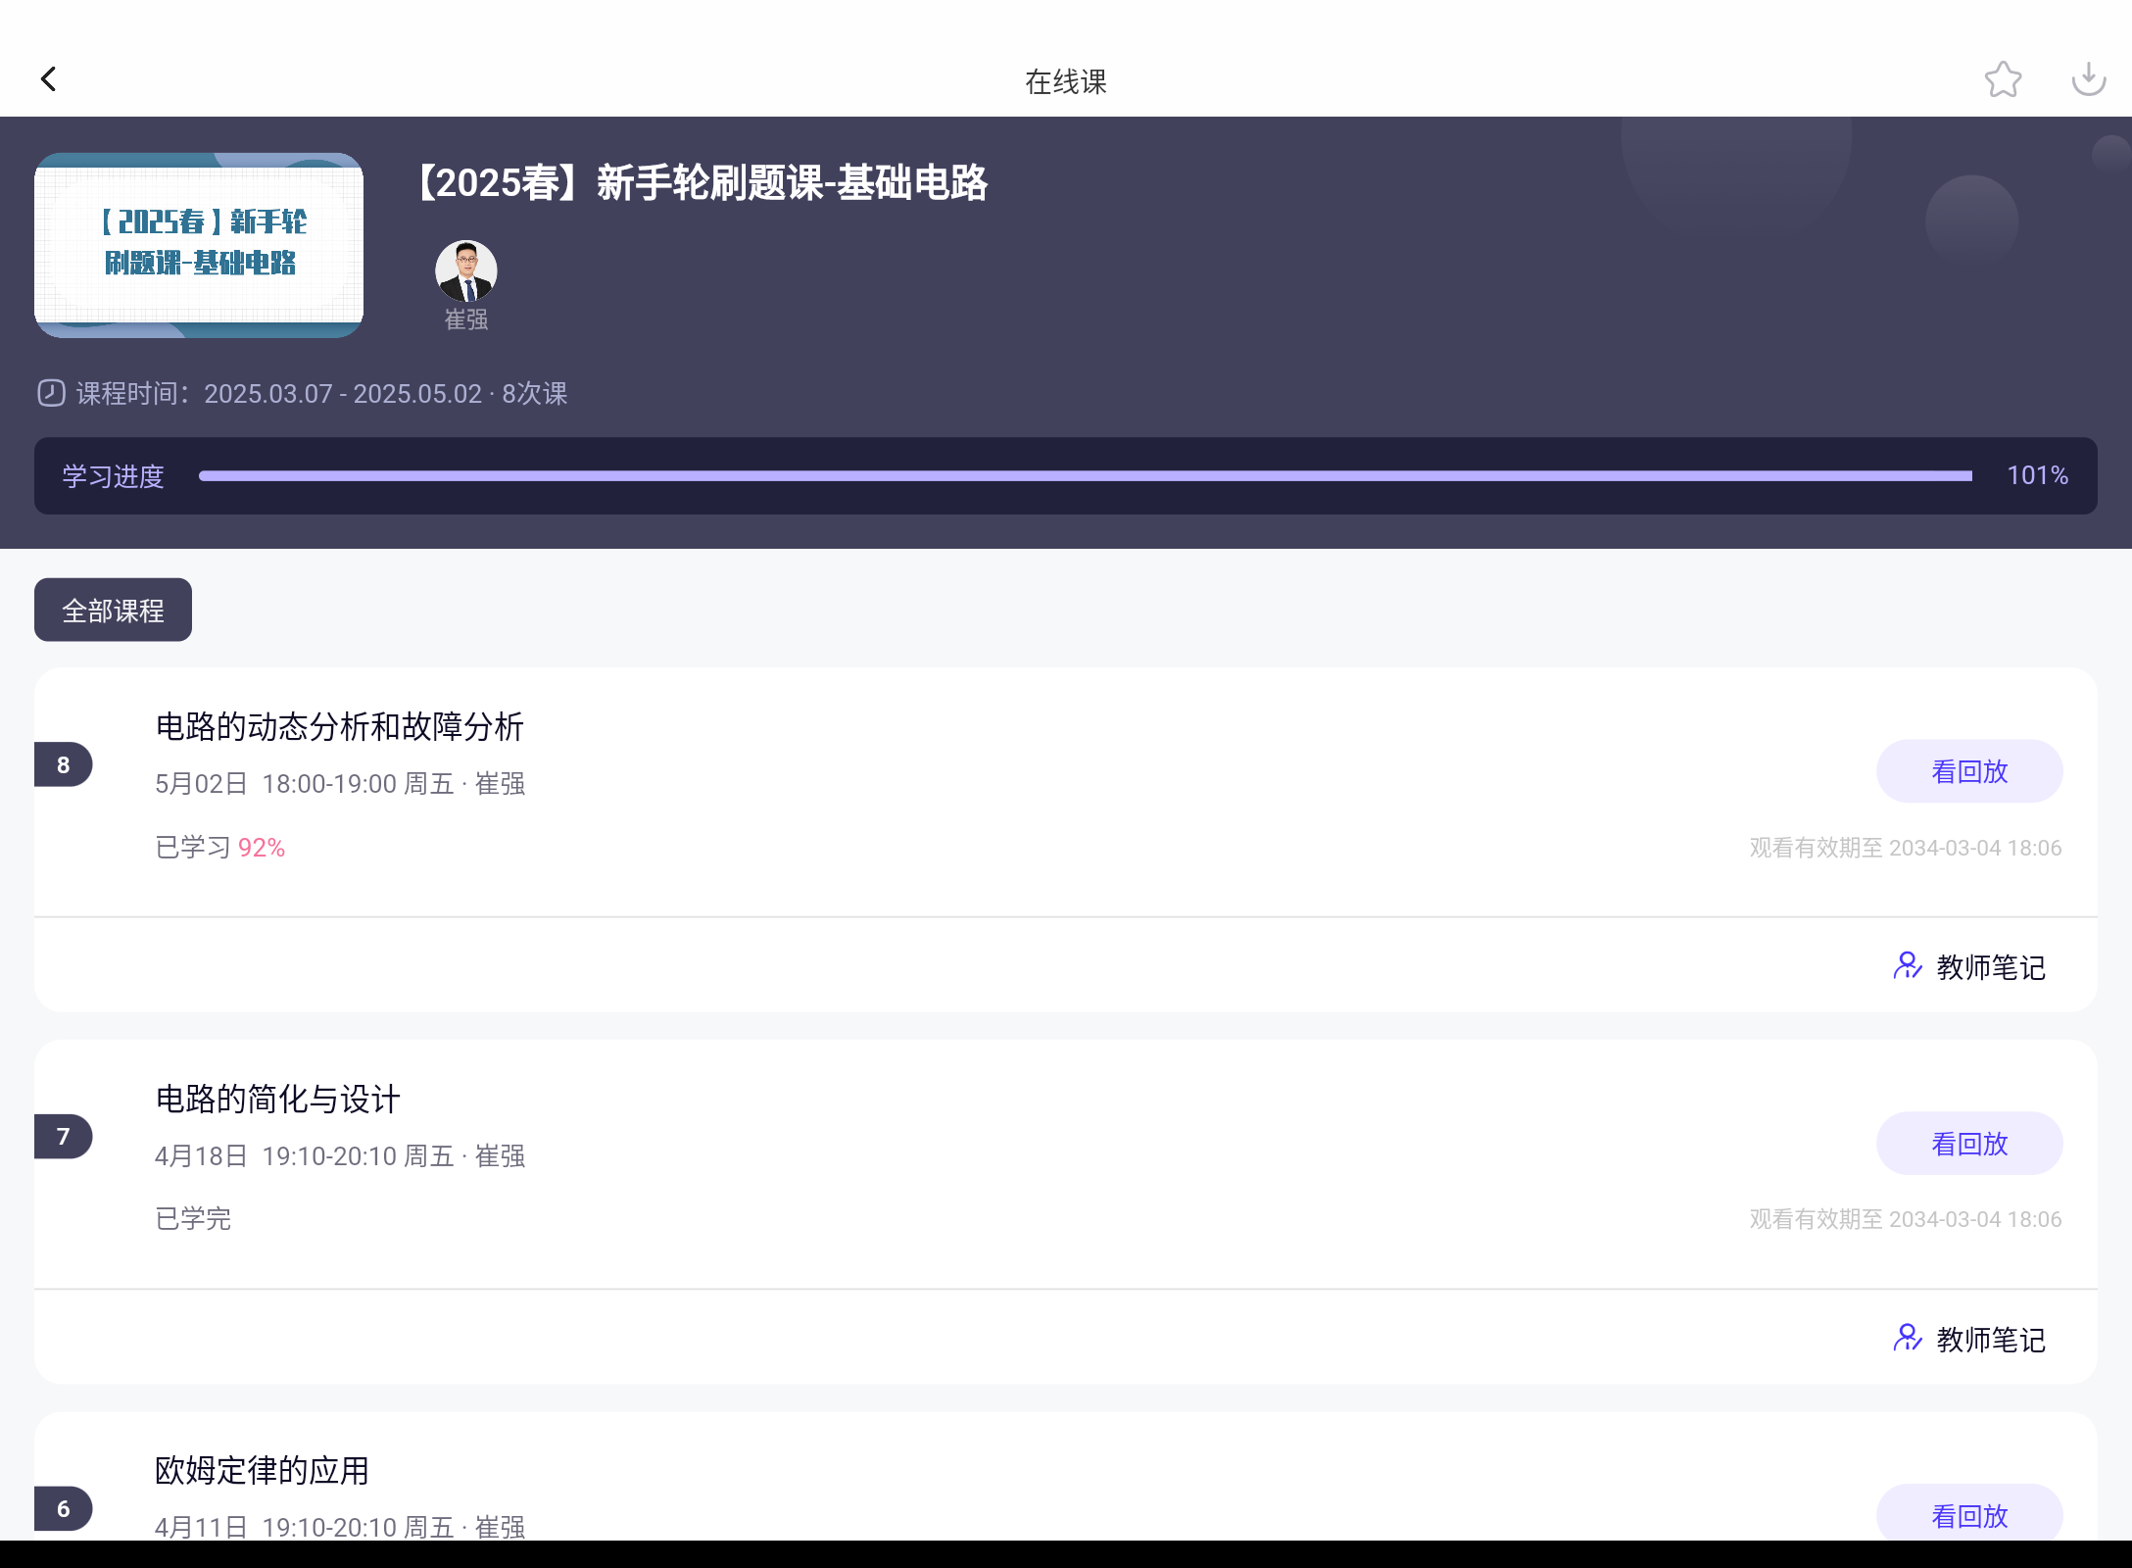The height and width of the screenshot is (1568, 2132).
Task: Watch replay of 电路的简化与设计
Action: point(1969,1143)
